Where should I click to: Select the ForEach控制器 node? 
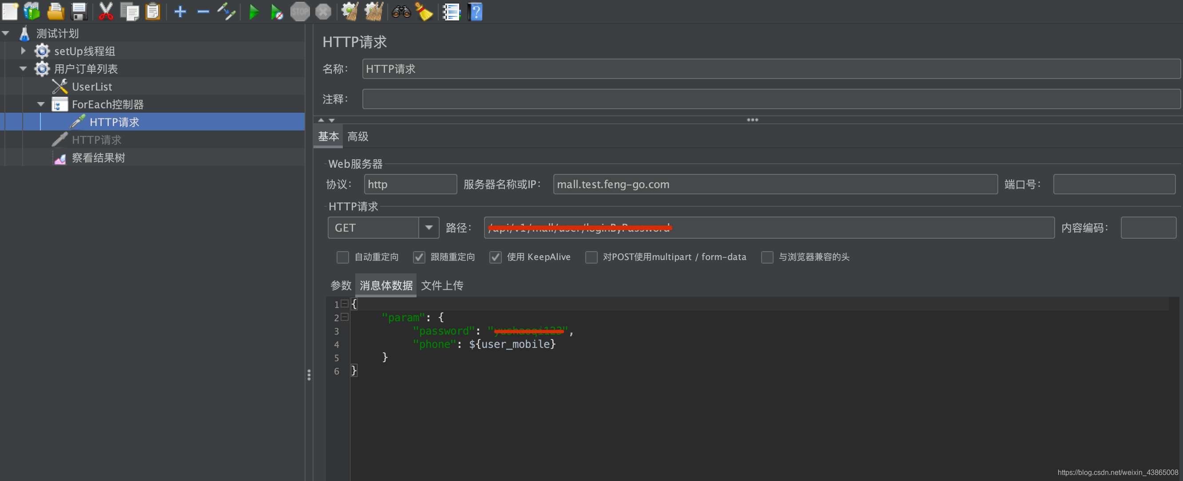coord(107,104)
